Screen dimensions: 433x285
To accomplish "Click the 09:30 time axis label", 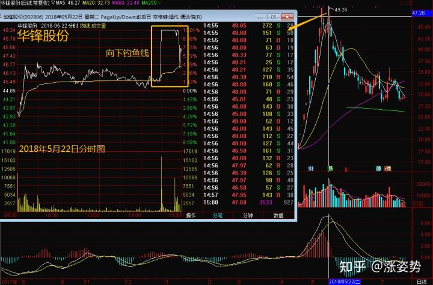I will coord(9,215).
